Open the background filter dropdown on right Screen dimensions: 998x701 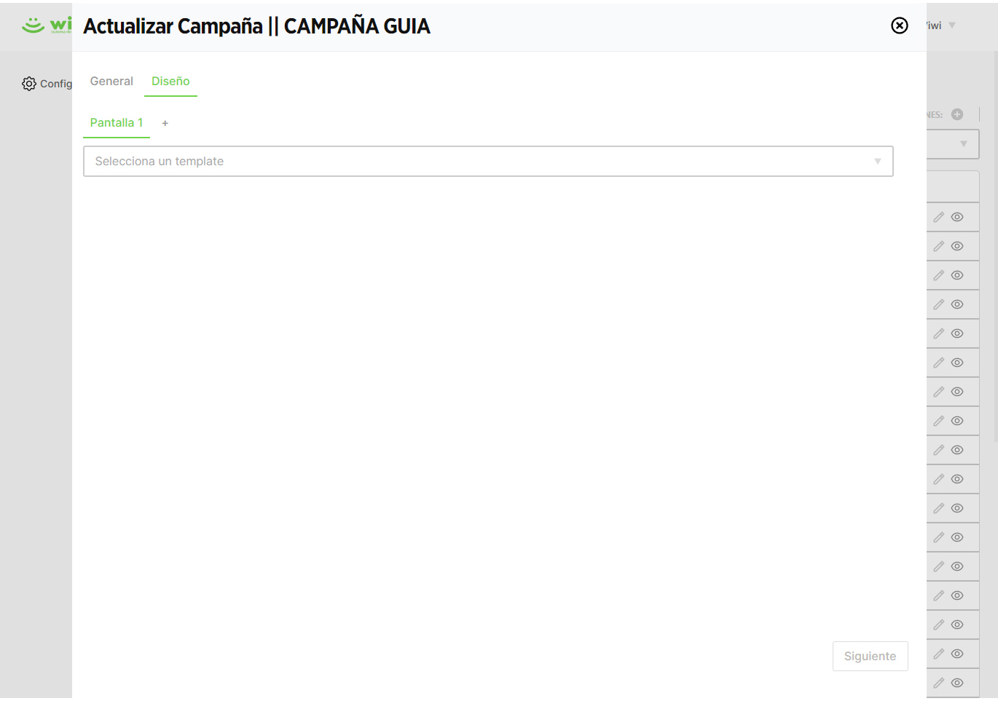point(953,144)
